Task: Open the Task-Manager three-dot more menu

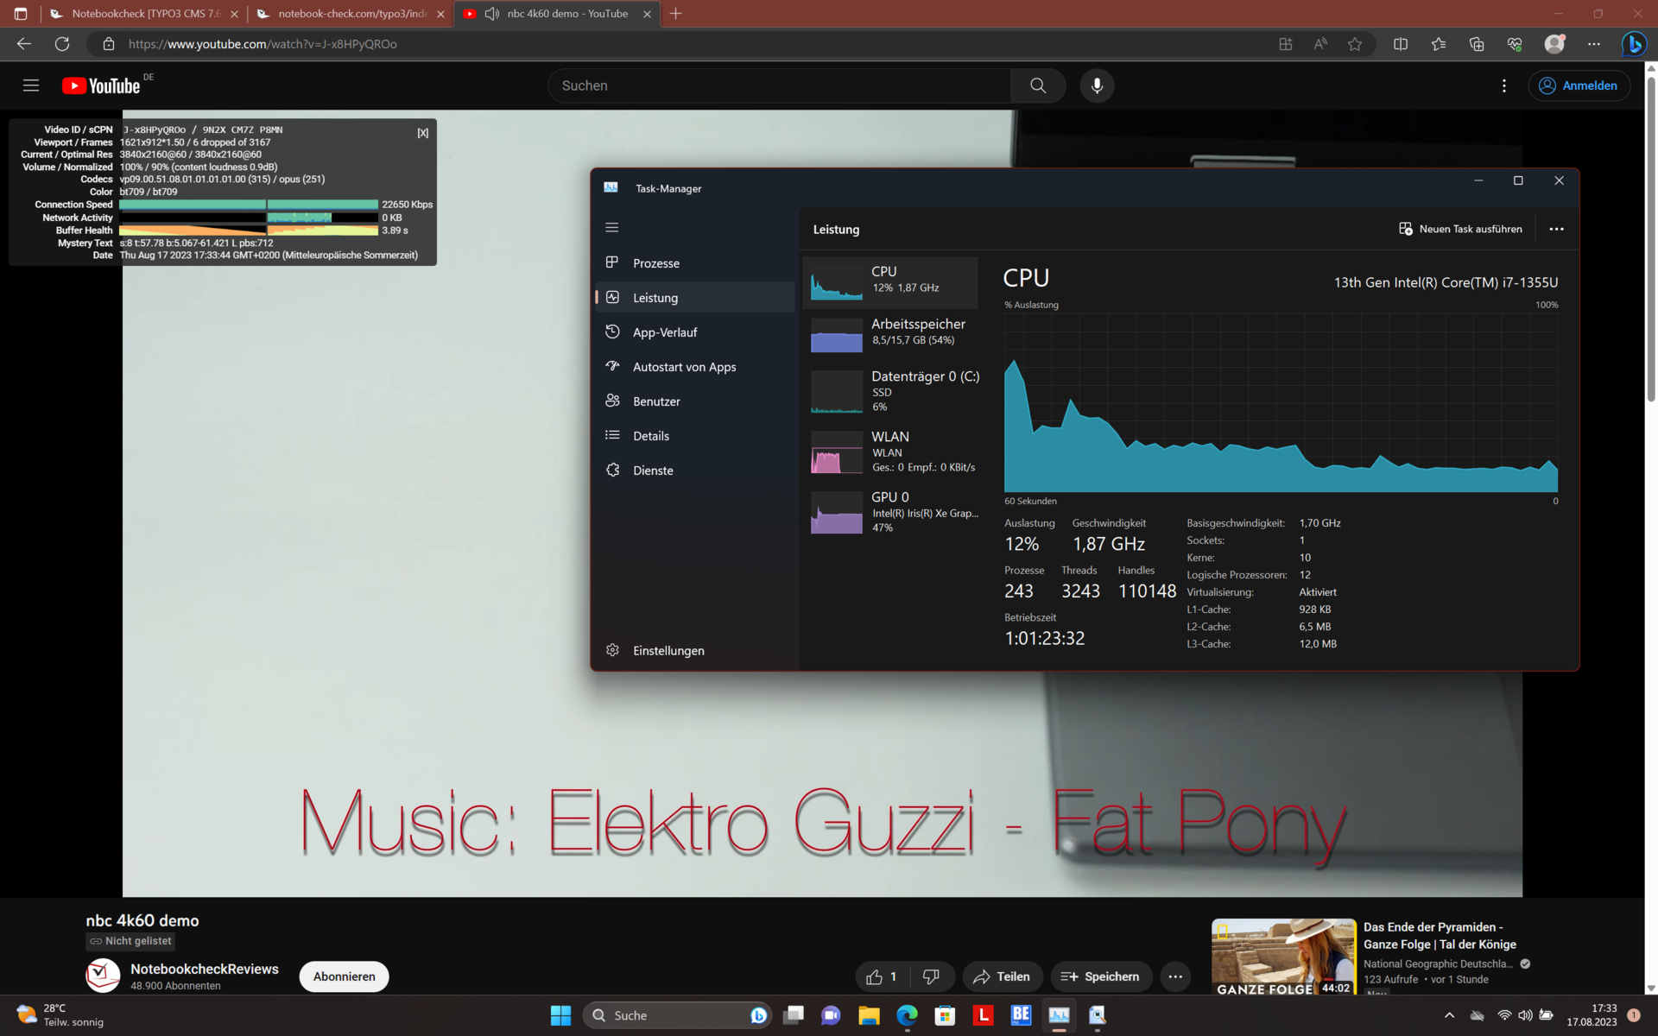Action: [1556, 229]
